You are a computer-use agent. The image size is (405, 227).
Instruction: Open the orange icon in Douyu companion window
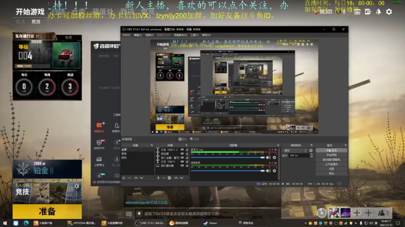pos(99,125)
